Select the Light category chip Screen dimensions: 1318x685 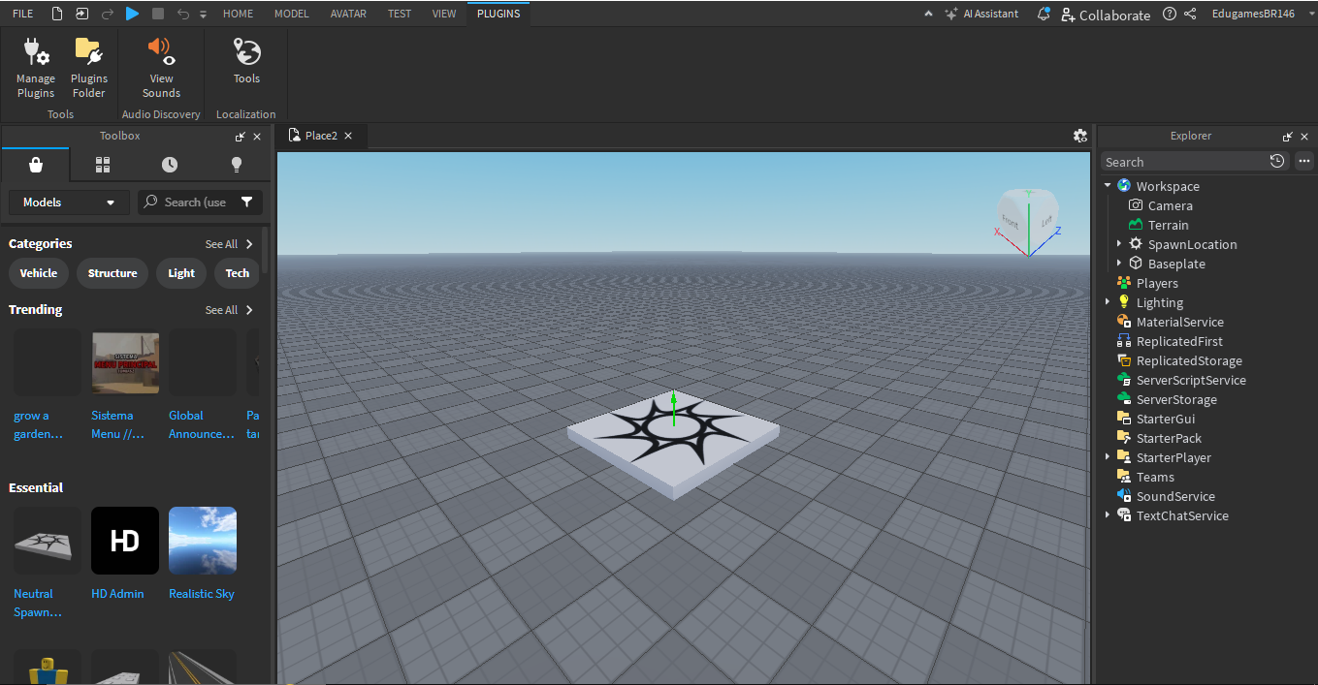point(181,273)
